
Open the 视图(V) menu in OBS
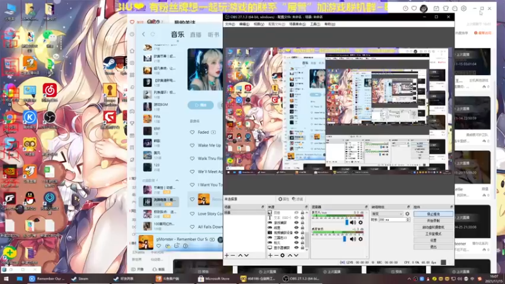(259, 24)
